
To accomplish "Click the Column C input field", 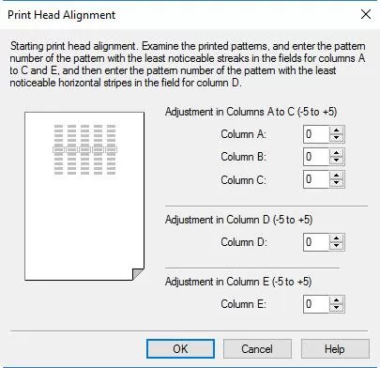I will [316, 179].
